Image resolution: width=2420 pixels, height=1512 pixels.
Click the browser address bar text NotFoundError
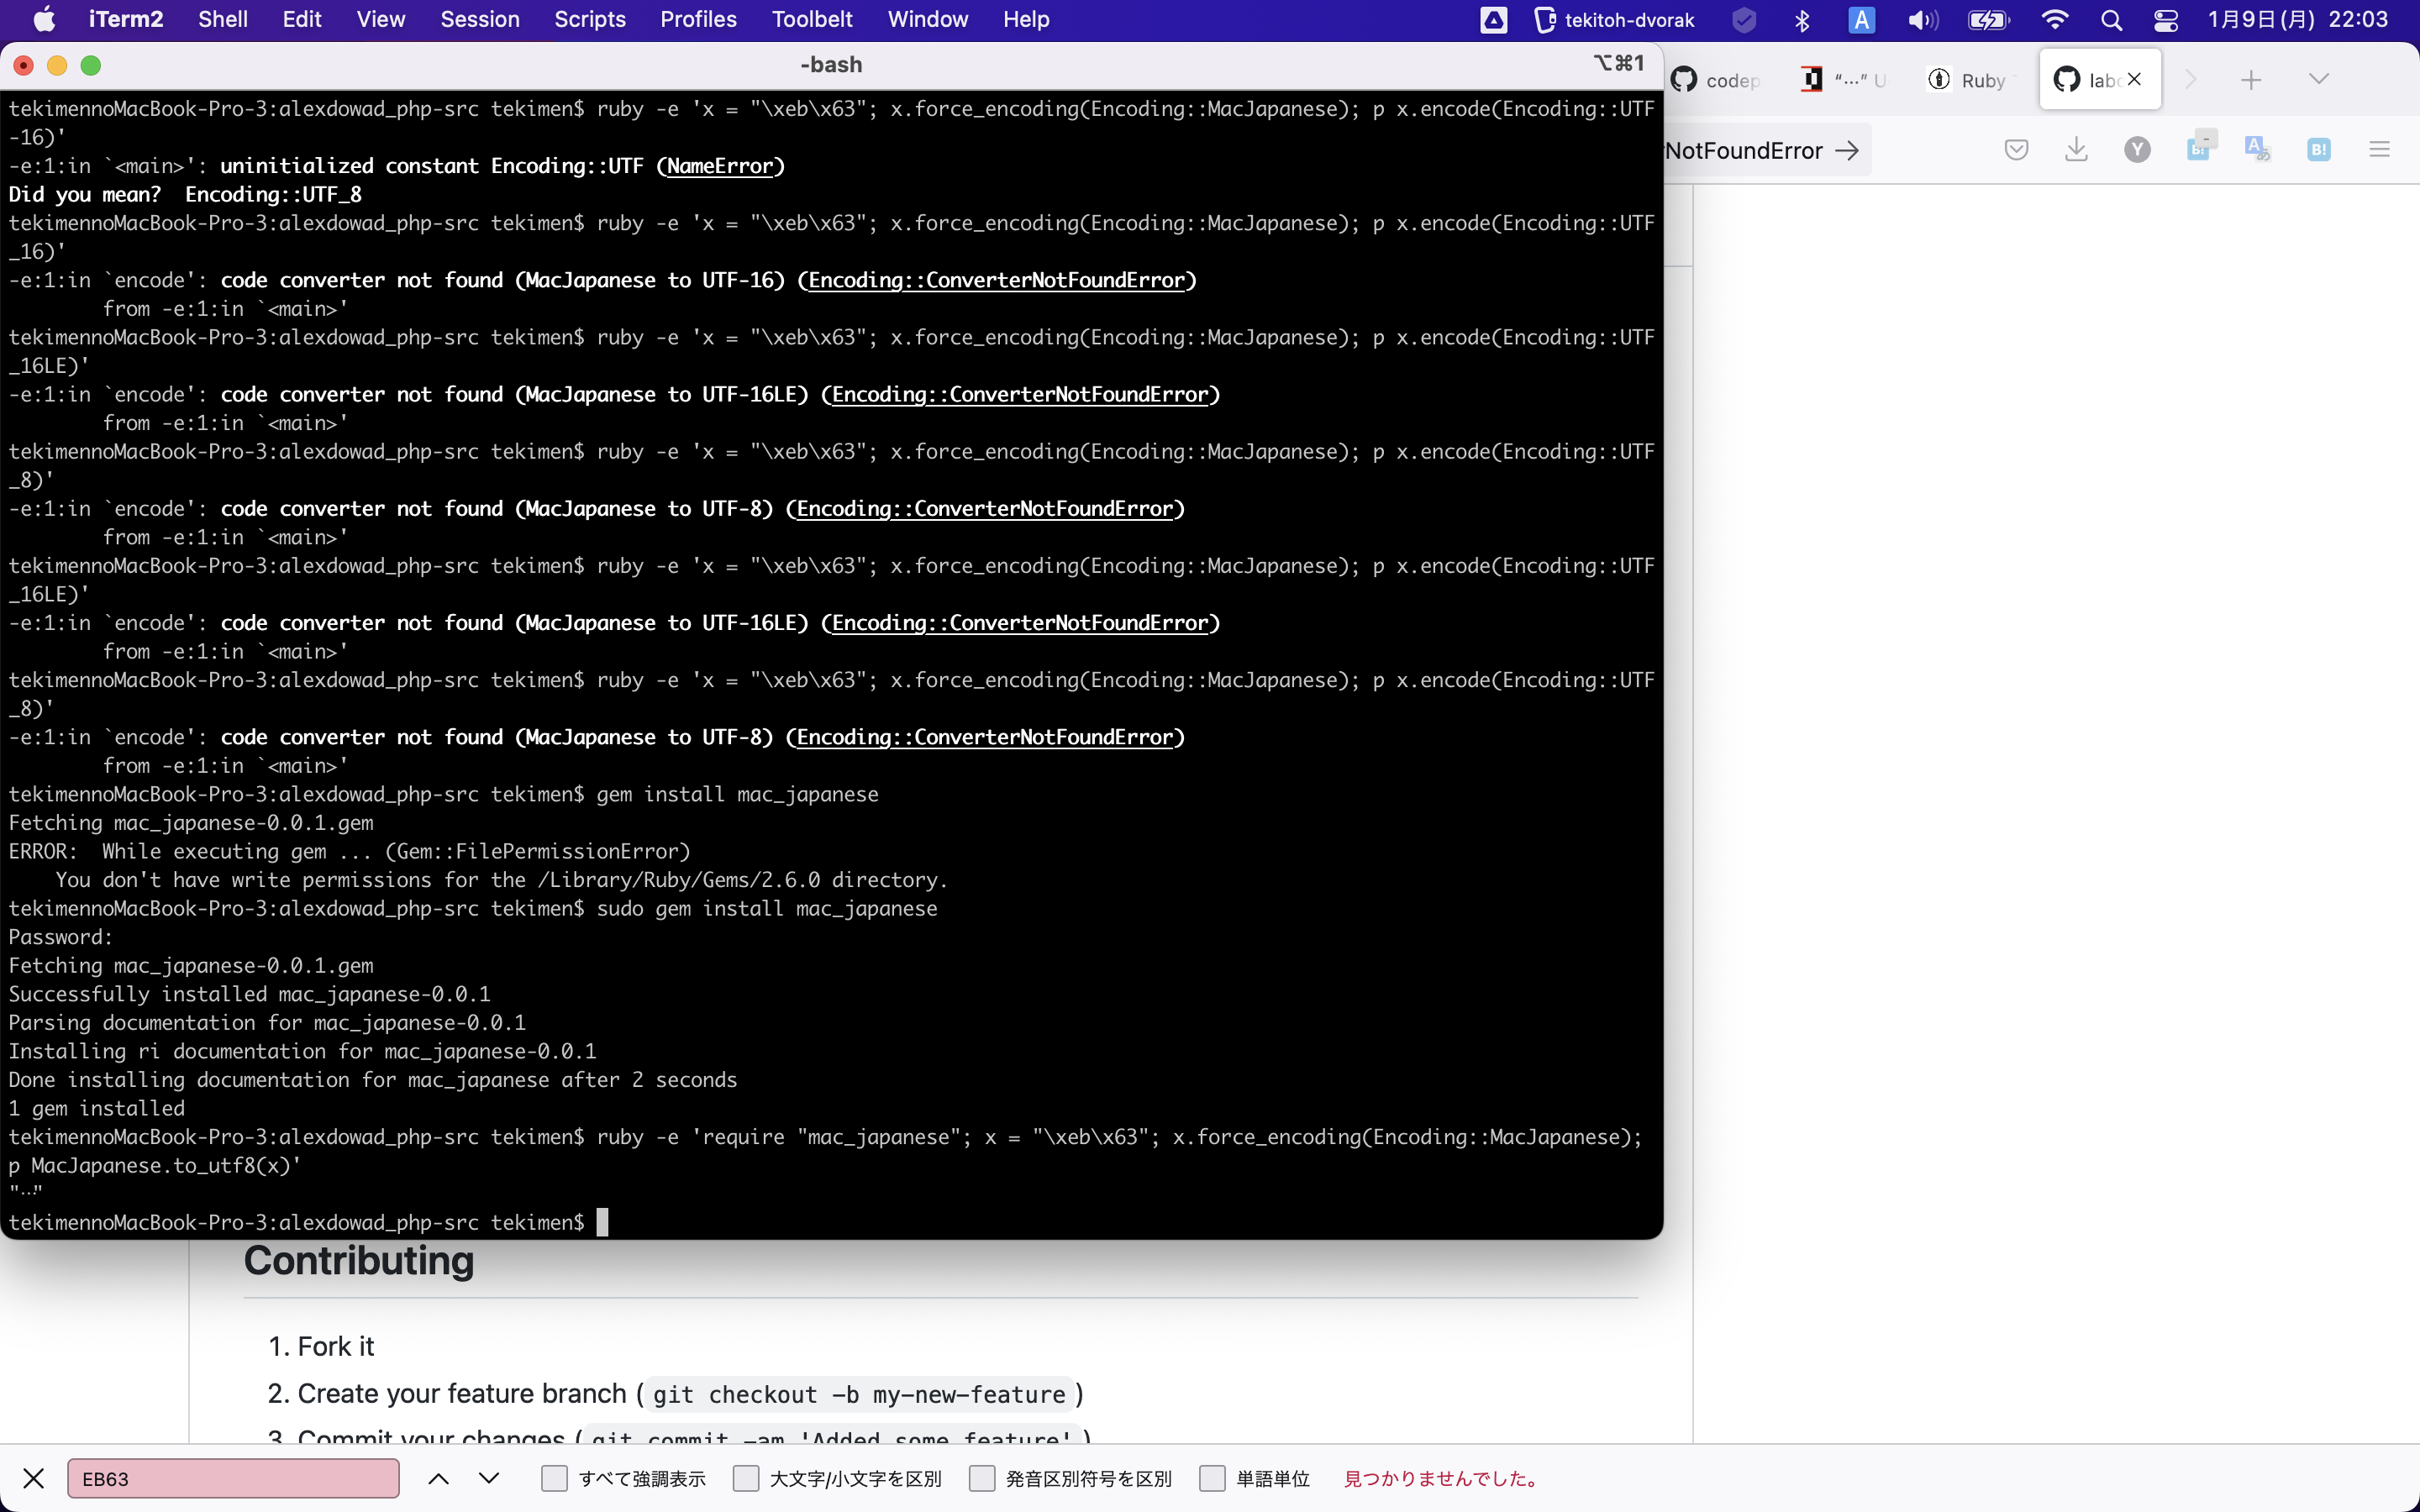(x=1744, y=150)
